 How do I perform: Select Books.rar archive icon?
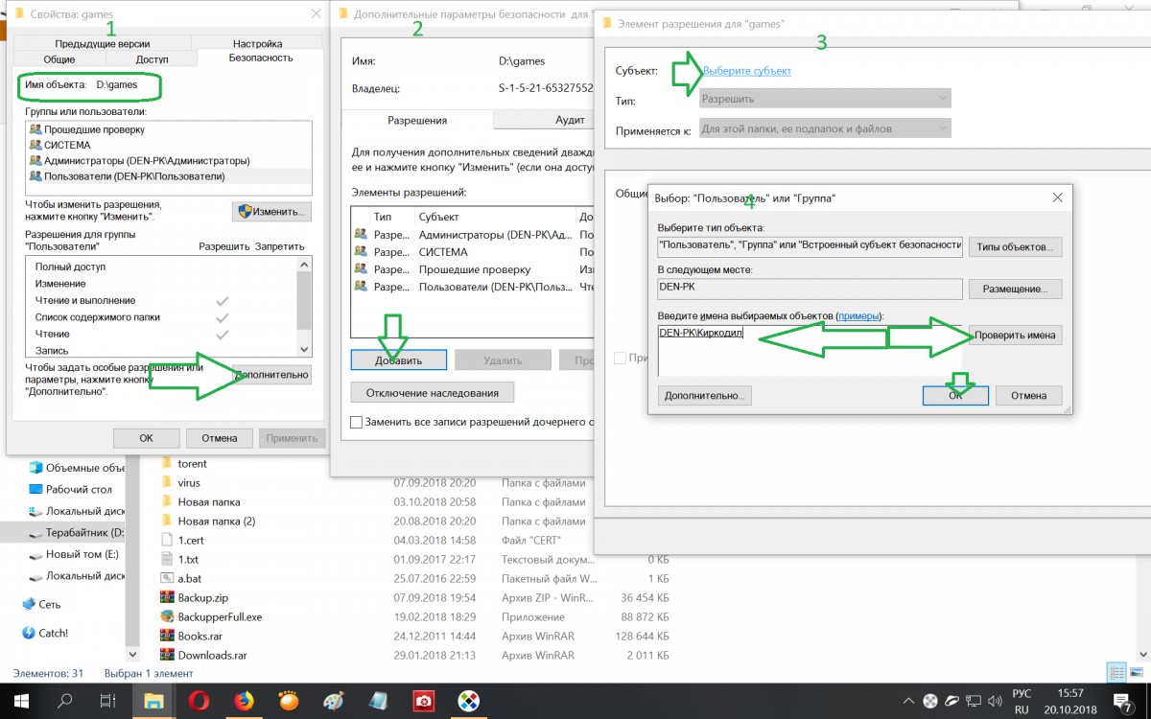[x=167, y=636]
